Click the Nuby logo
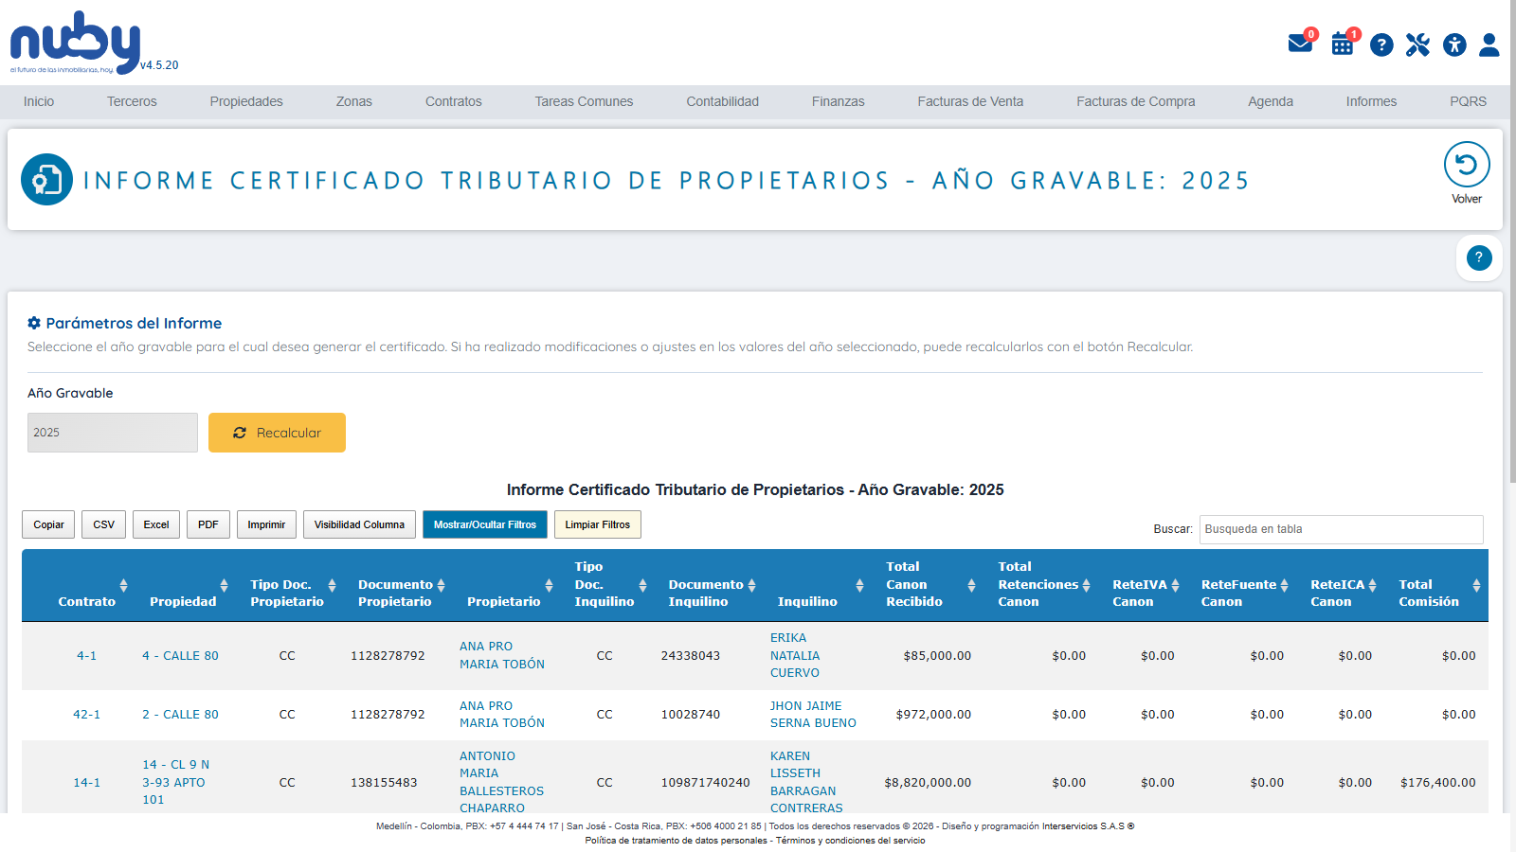The width and height of the screenshot is (1516, 852). (x=76, y=43)
